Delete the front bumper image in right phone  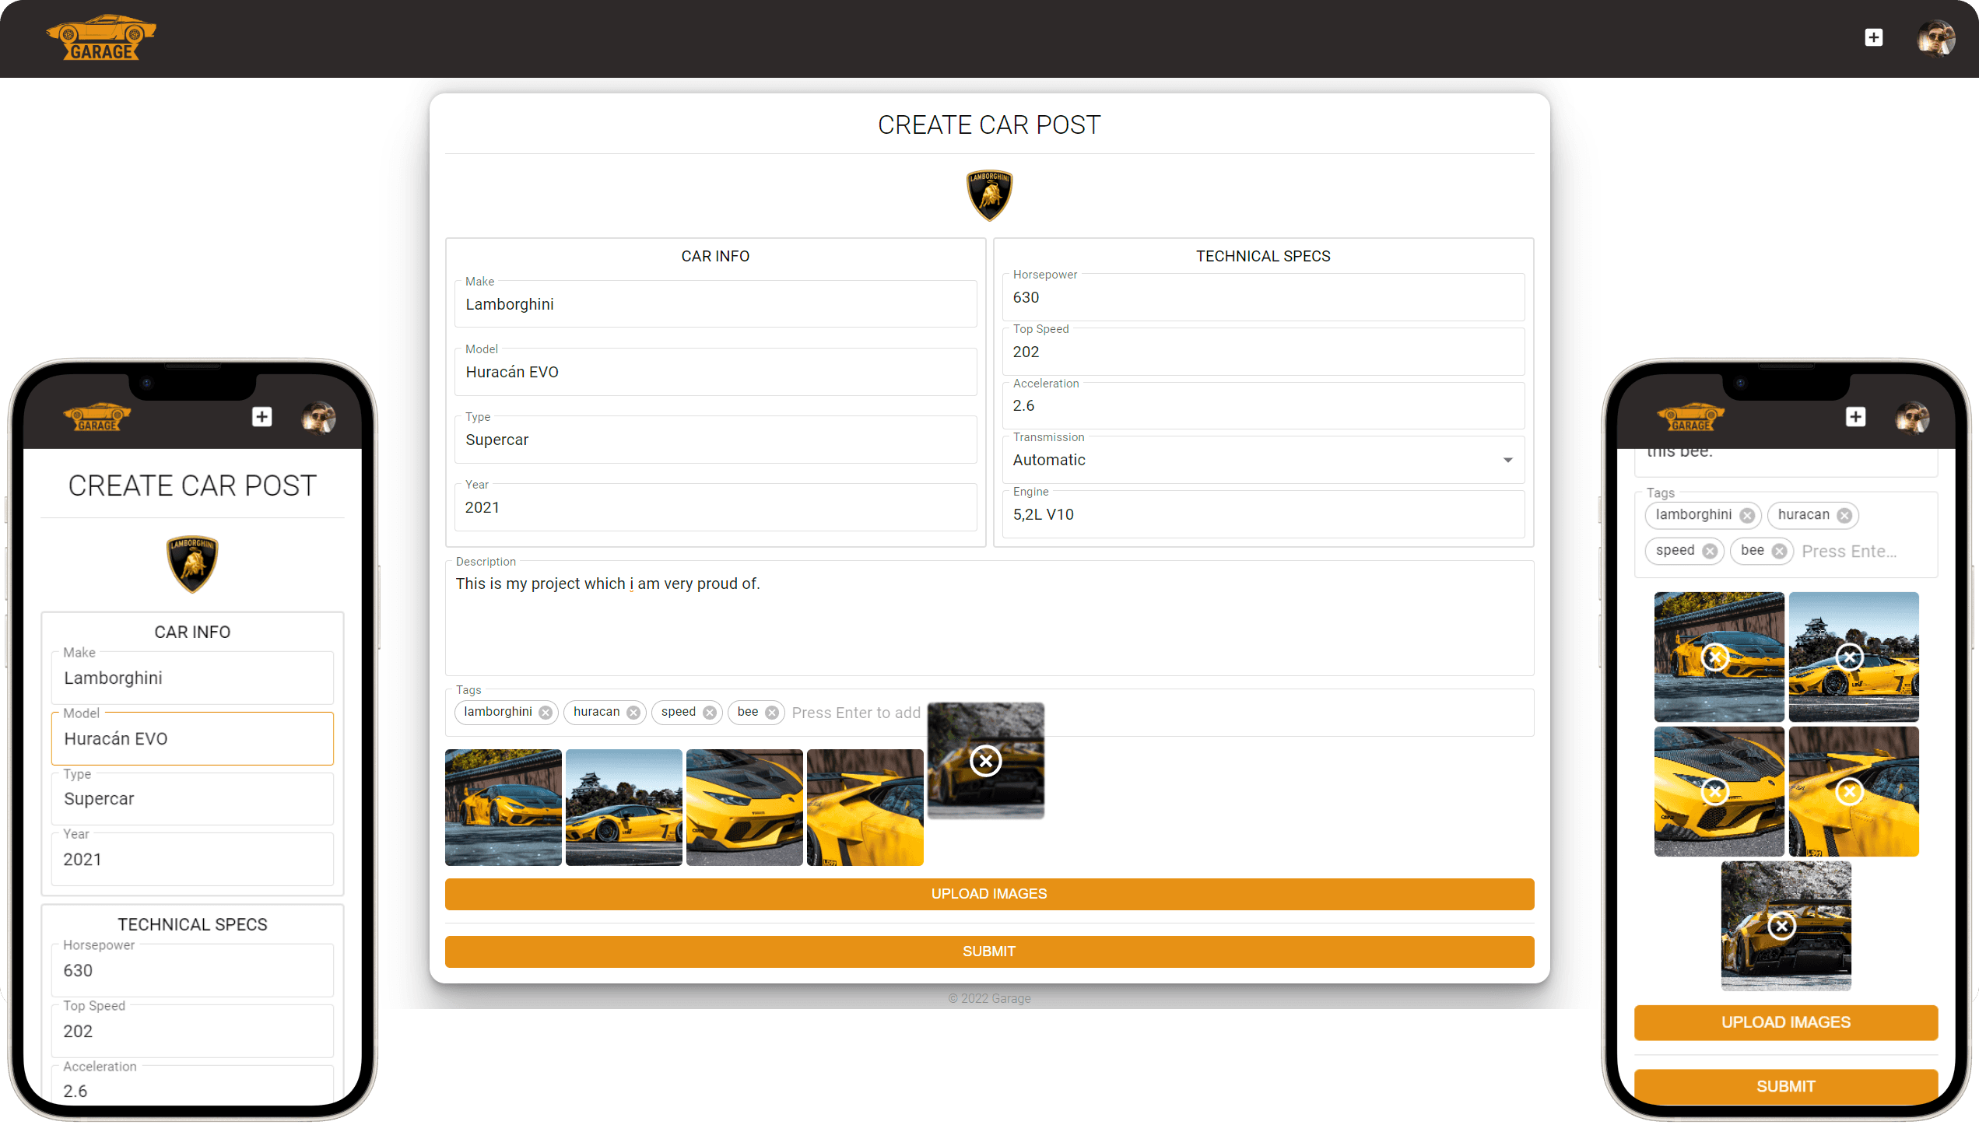click(x=1715, y=792)
